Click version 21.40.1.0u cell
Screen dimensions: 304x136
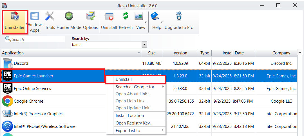[180, 126]
